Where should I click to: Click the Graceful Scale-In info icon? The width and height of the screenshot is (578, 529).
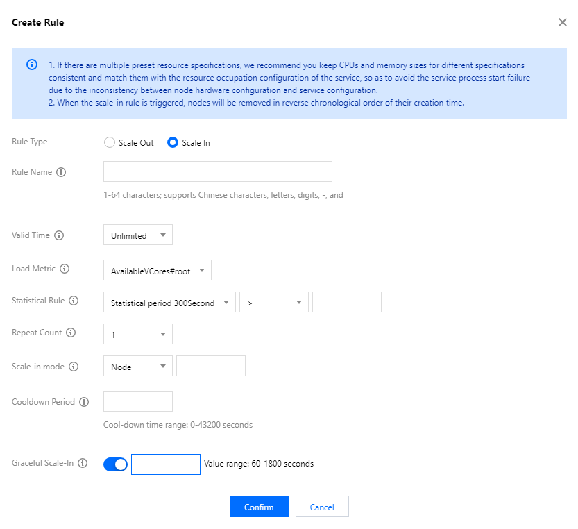click(x=83, y=463)
